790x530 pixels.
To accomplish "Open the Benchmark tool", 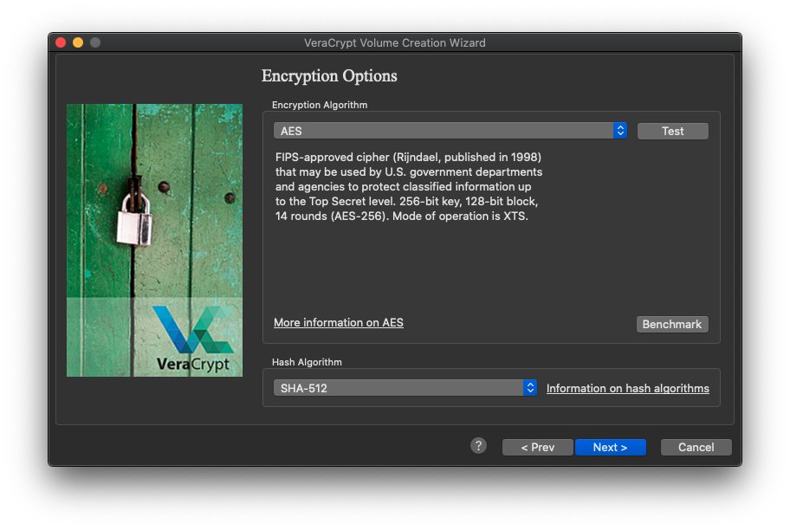I will (x=672, y=324).
